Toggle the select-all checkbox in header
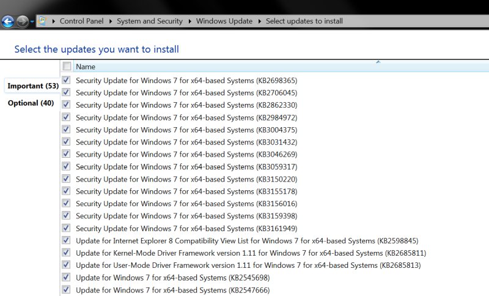489x296 pixels. (67, 66)
